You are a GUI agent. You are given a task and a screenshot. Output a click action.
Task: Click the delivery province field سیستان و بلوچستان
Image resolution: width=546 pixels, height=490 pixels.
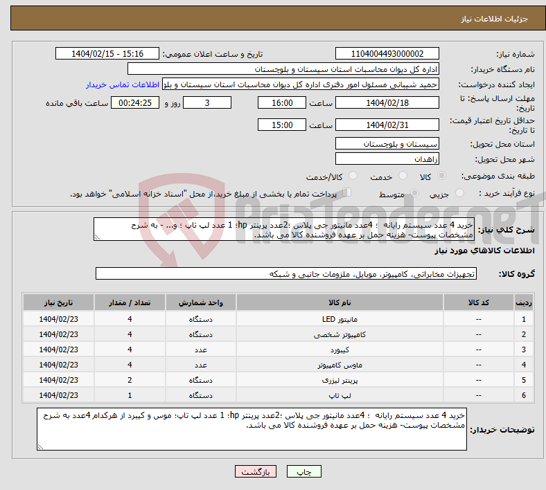(387, 143)
